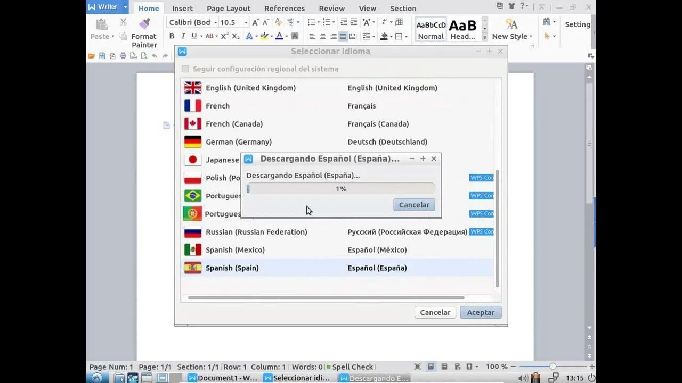Image resolution: width=682 pixels, height=383 pixels.
Task: Open the Writer application menu dropdown
Action: coord(126,7)
